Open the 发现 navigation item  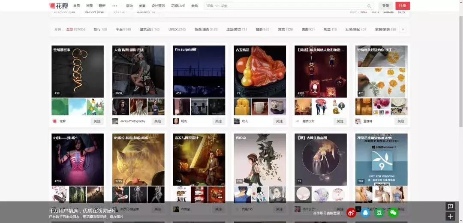click(89, 6)
